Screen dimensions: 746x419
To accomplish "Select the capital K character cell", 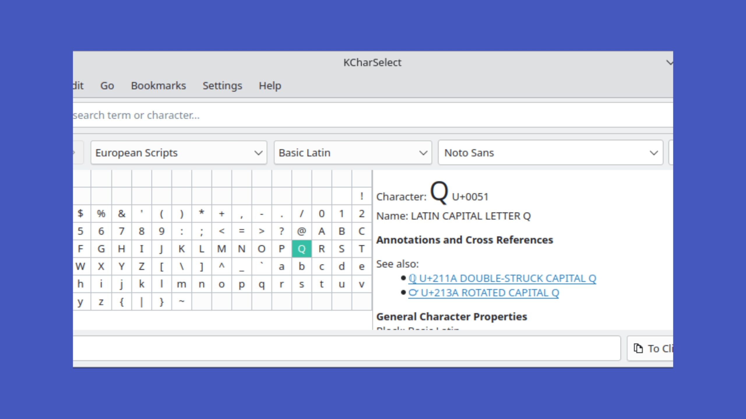I will (182, 249).
